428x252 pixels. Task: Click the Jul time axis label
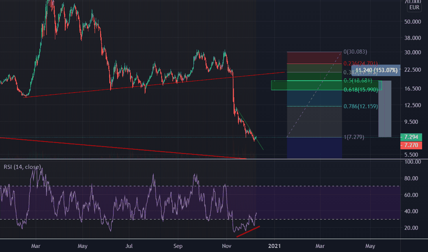coord(129,246)
